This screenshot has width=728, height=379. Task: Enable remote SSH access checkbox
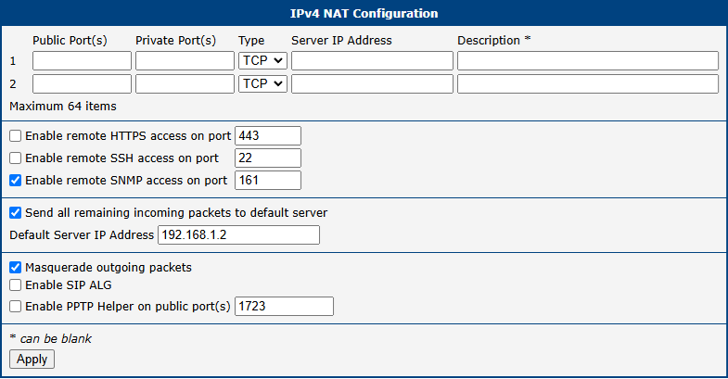coord(16,158)
